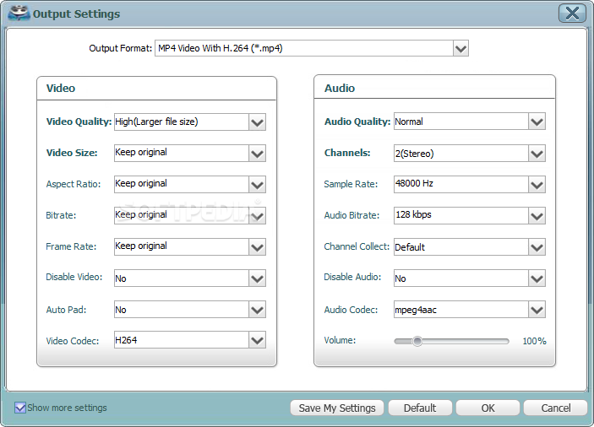Click the Volume slider handle
Image resolution: width=594 pixels, height=427 pixels.
(417, 341)
